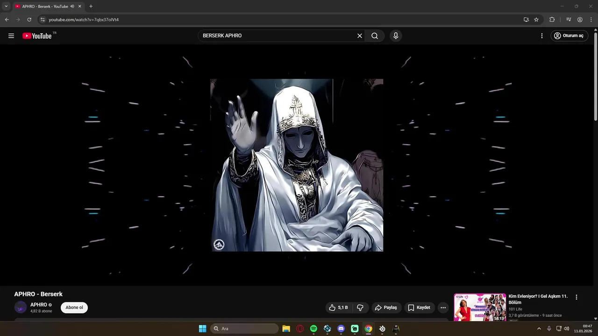598x336 pixels.
Task: Open Discord from the taskbar
Action: pos(341,329)
